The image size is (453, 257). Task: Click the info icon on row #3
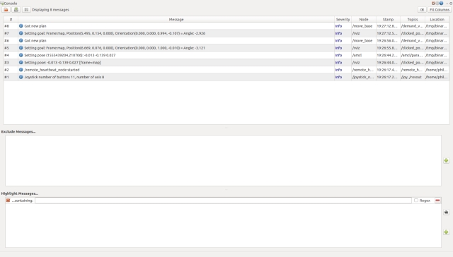[21, 63]
